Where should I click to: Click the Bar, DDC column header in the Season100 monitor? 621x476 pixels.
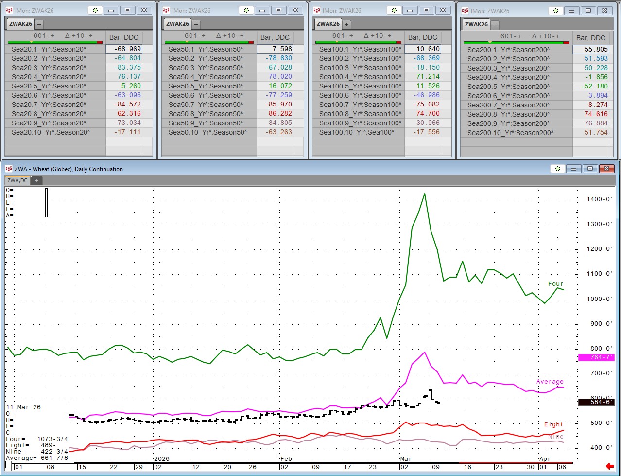click(422, 37)
